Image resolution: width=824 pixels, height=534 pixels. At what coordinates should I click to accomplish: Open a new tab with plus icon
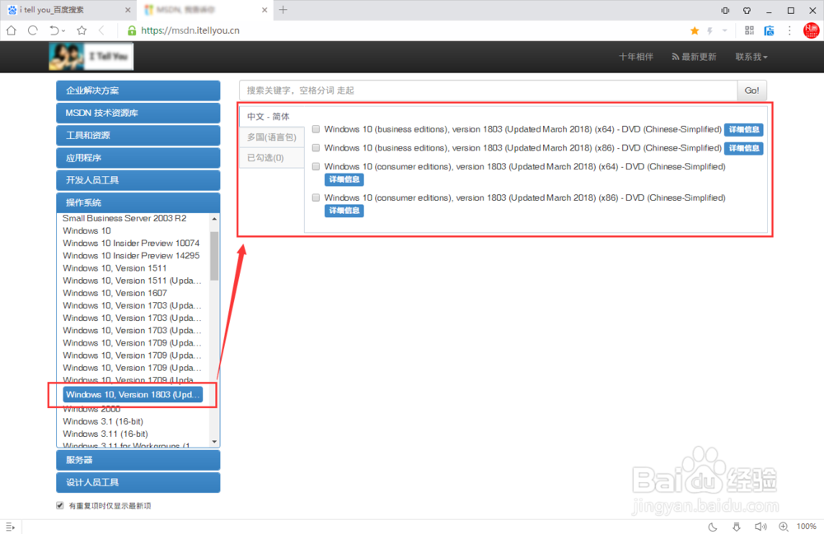(283, 9)
